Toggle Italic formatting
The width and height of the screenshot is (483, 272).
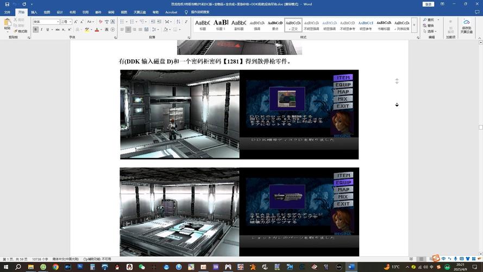point(42,29)
